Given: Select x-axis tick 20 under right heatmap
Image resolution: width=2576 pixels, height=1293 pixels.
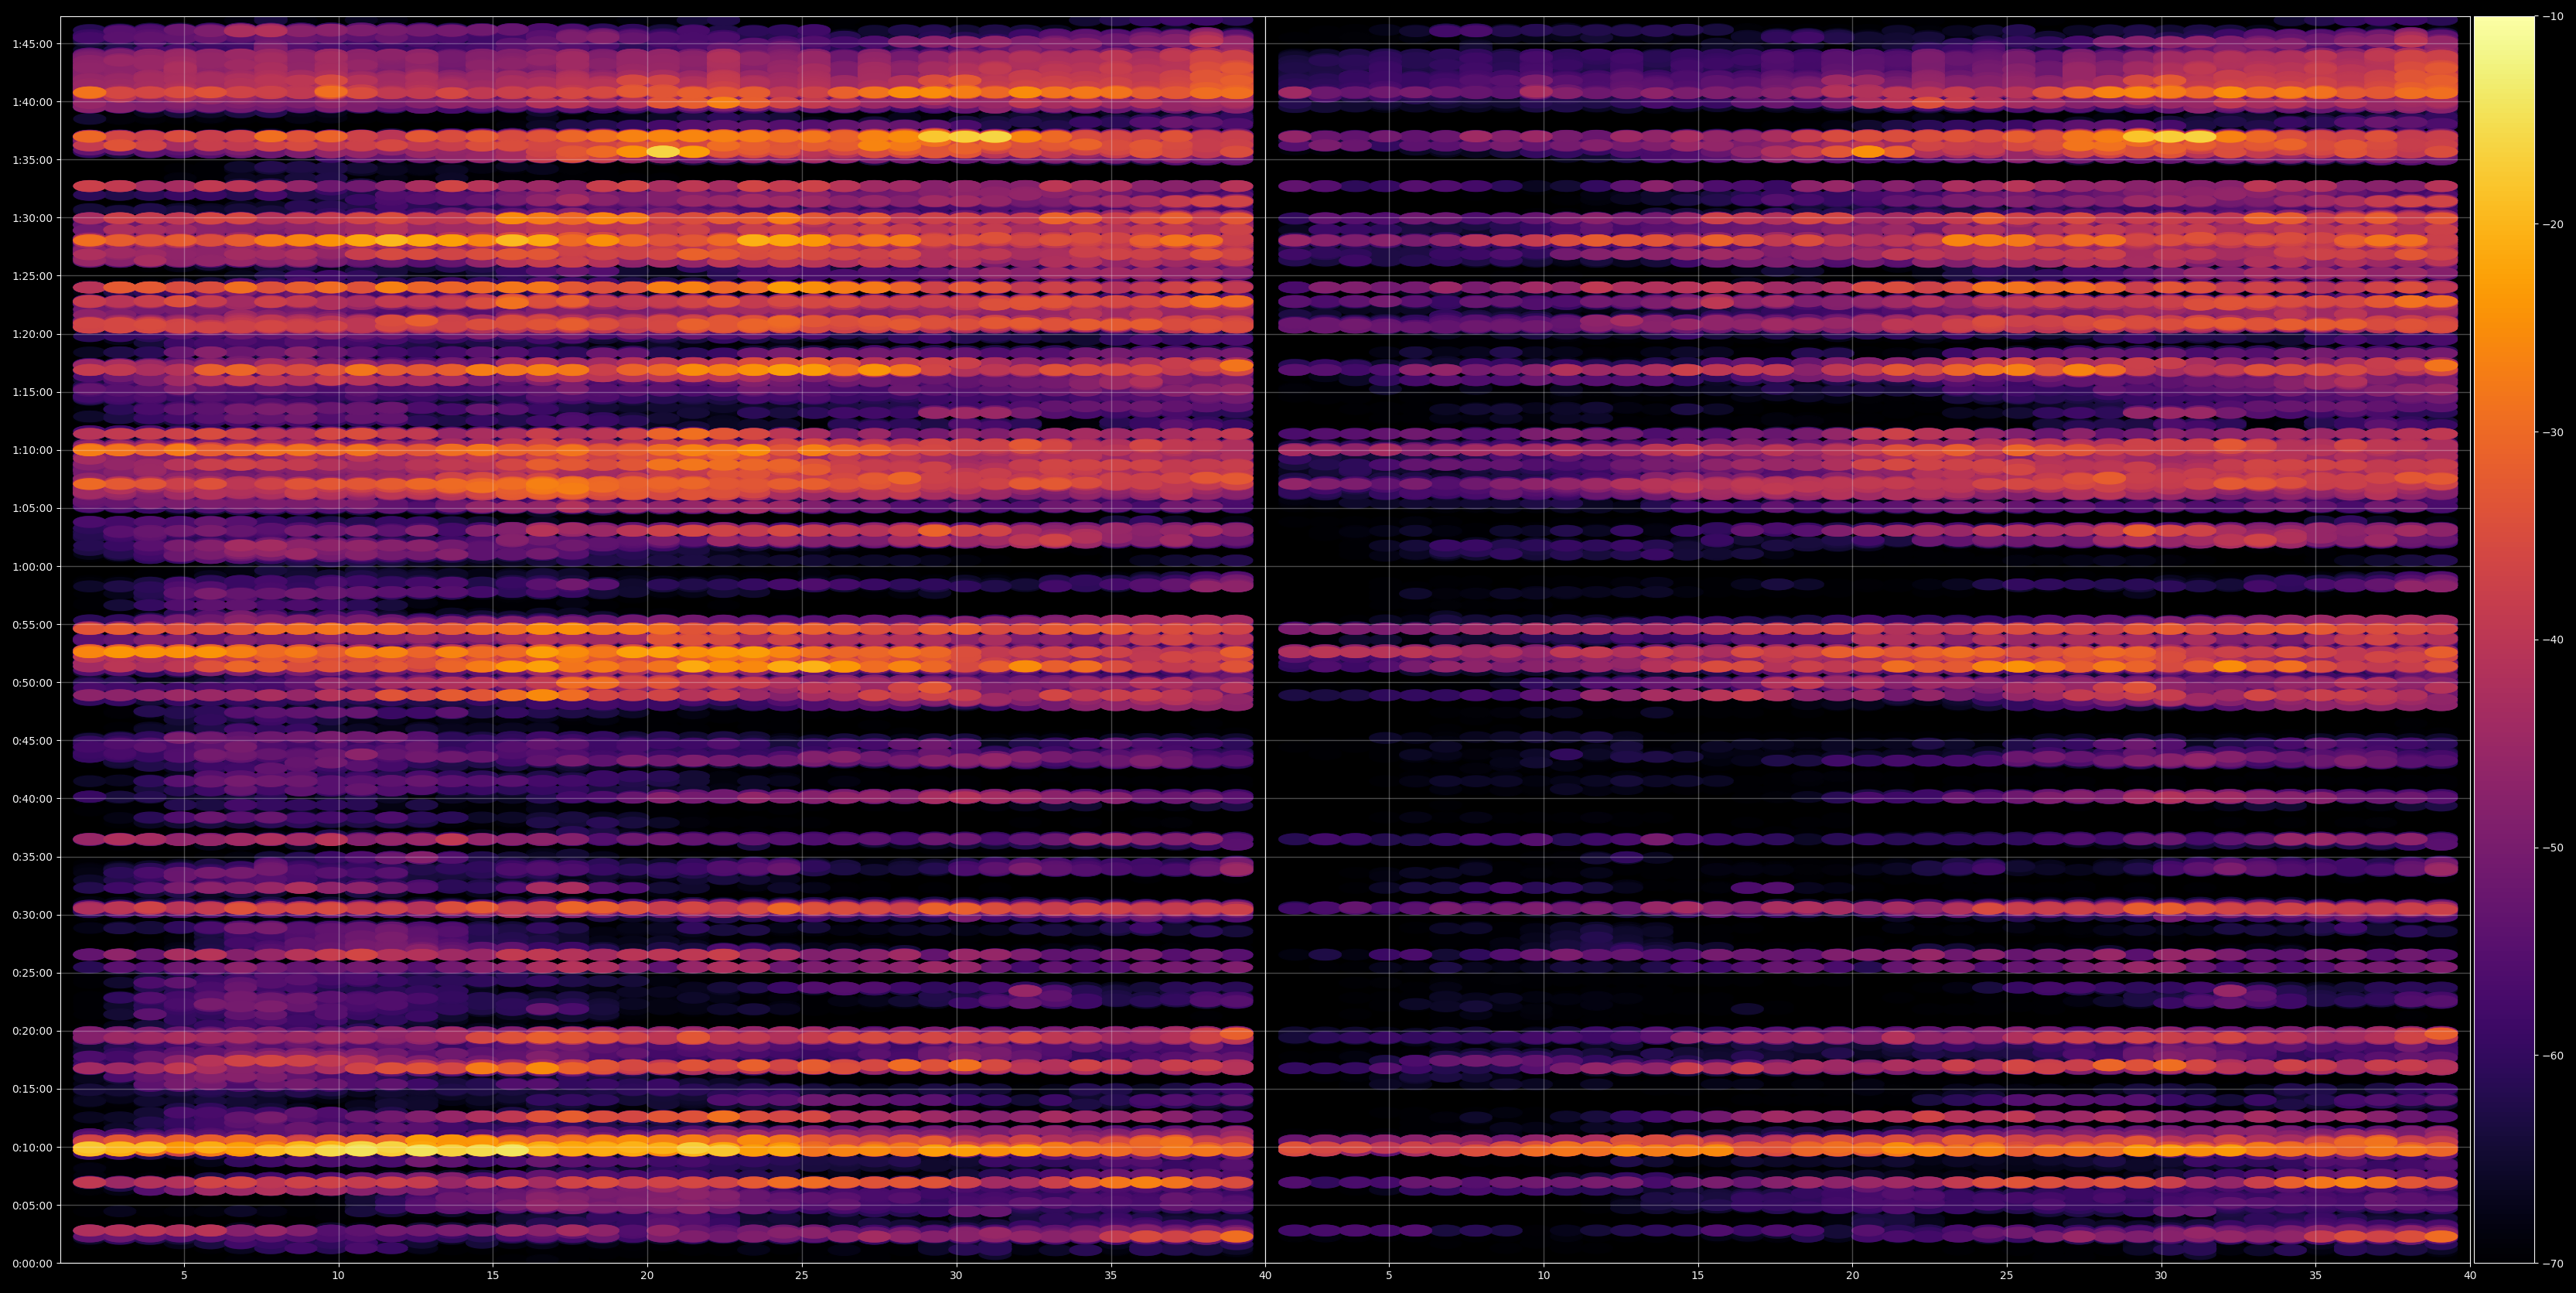Looking at the screenshot, I should tap(1853, 1276).
